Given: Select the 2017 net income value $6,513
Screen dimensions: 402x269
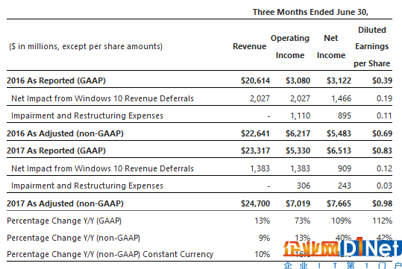Looking at the screenshot, I should (339, 151).
